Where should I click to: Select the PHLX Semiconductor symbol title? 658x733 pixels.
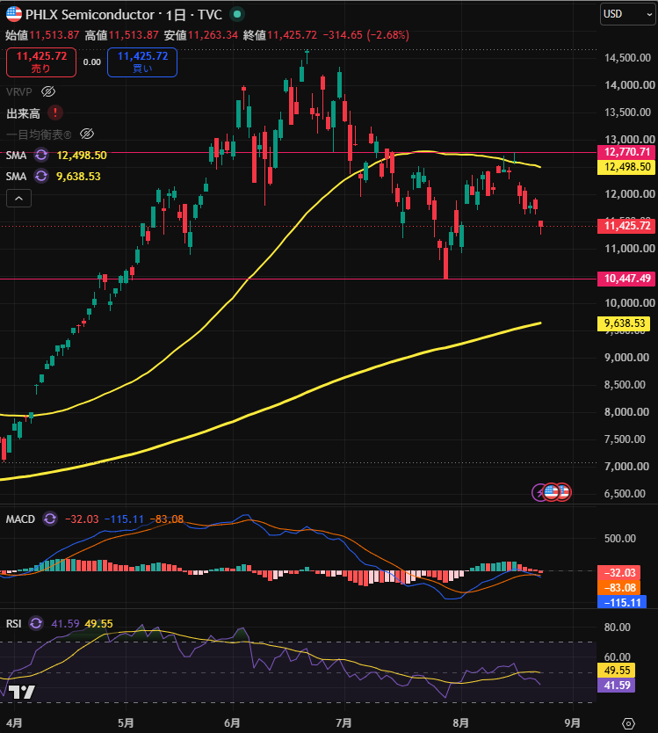tap(90, 14)
